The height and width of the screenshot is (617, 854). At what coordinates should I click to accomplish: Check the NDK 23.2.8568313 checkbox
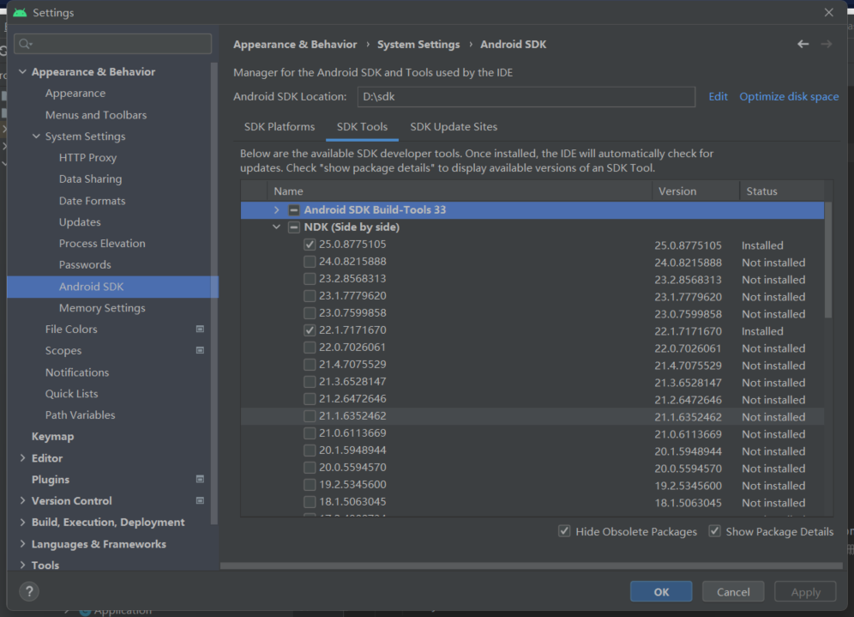[x=310, y=279]
